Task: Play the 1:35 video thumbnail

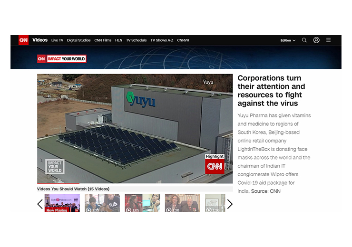Action: [102, 203]
